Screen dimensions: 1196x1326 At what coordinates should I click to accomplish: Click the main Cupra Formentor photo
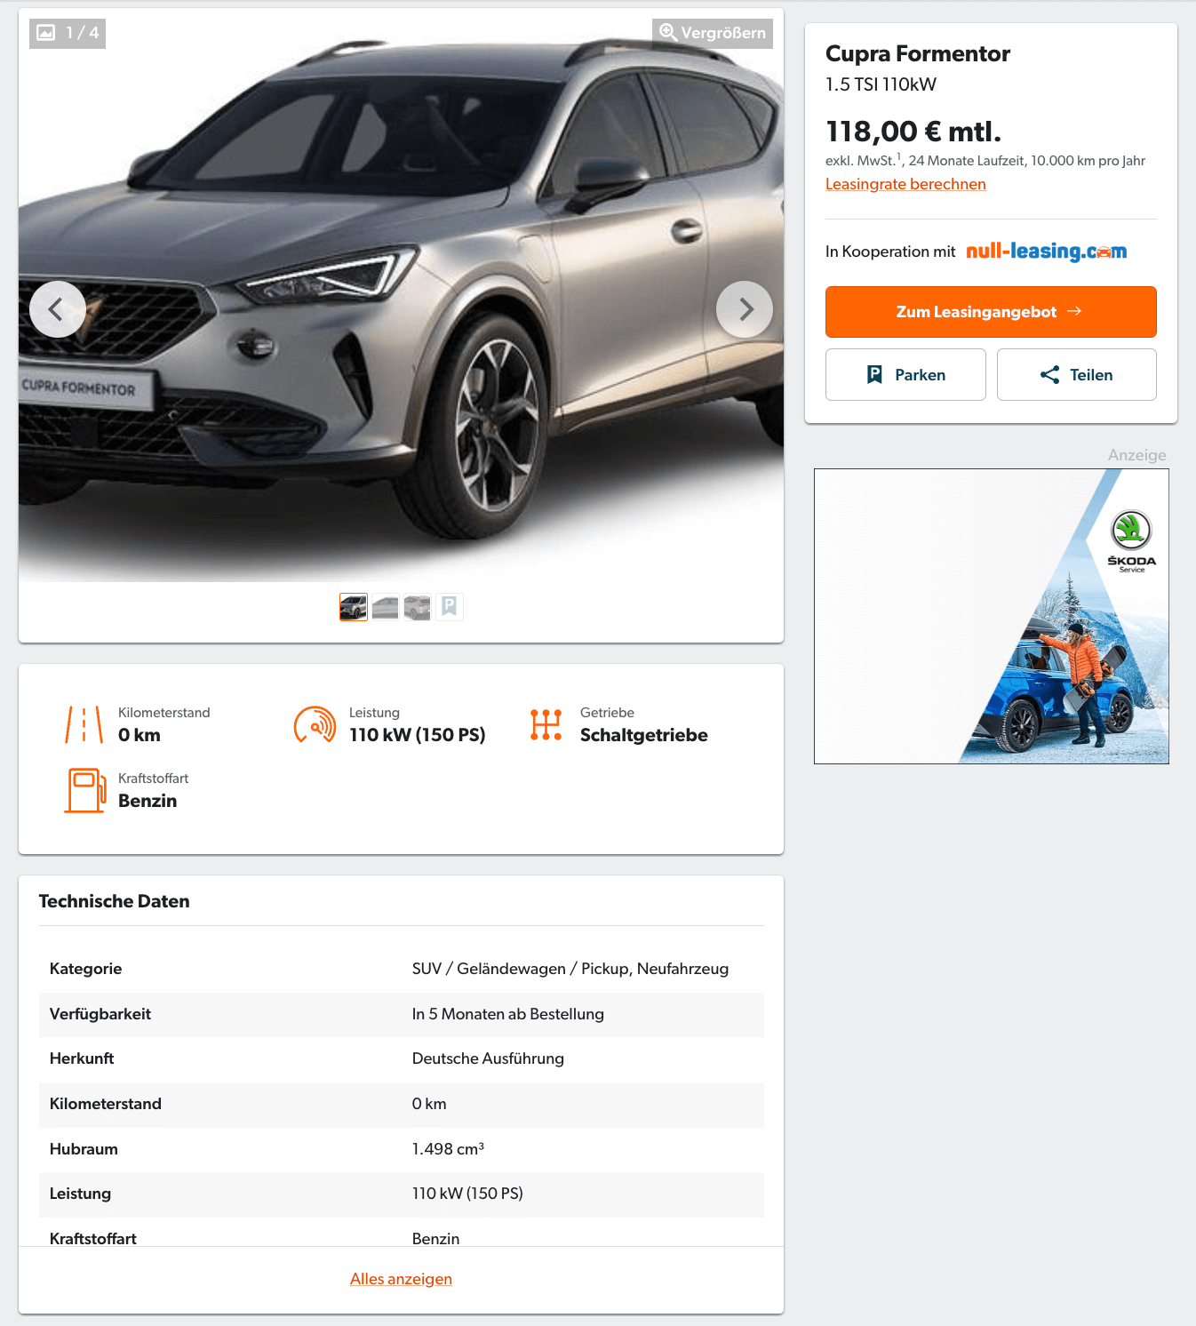(401, 295)
